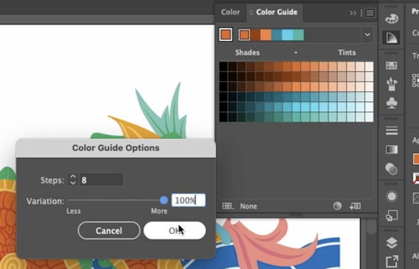Open the Asset Export panel icon
This screenshot has height=269, width=419.
tap(392, 261)
